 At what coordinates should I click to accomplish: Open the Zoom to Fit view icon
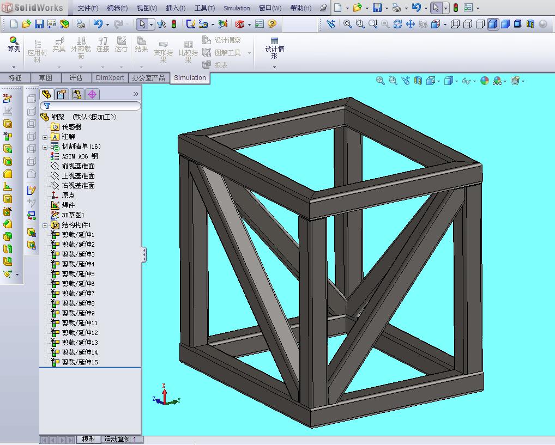tap(380, 80)
